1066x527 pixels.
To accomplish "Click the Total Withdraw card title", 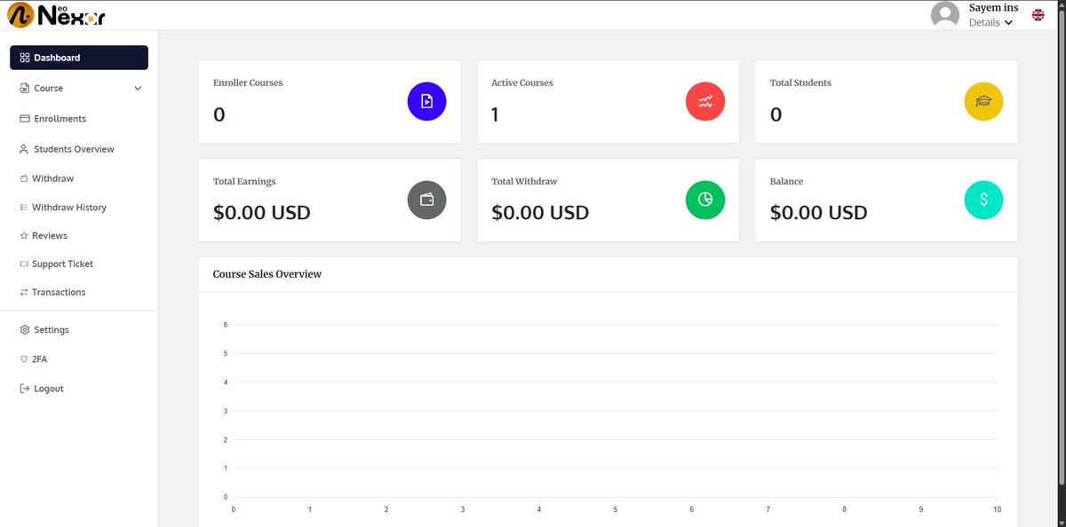I will click(524, 181).
